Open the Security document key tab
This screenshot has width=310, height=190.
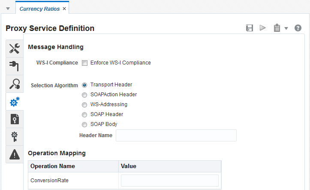15,119
